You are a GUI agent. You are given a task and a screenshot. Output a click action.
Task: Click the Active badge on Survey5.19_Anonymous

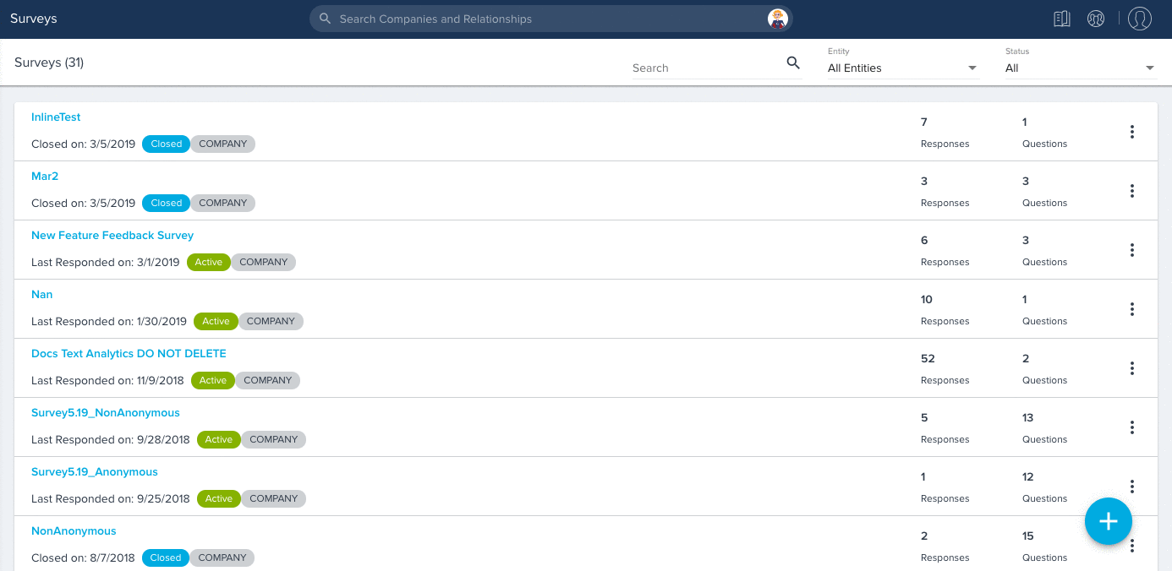[x=219, y=498]
